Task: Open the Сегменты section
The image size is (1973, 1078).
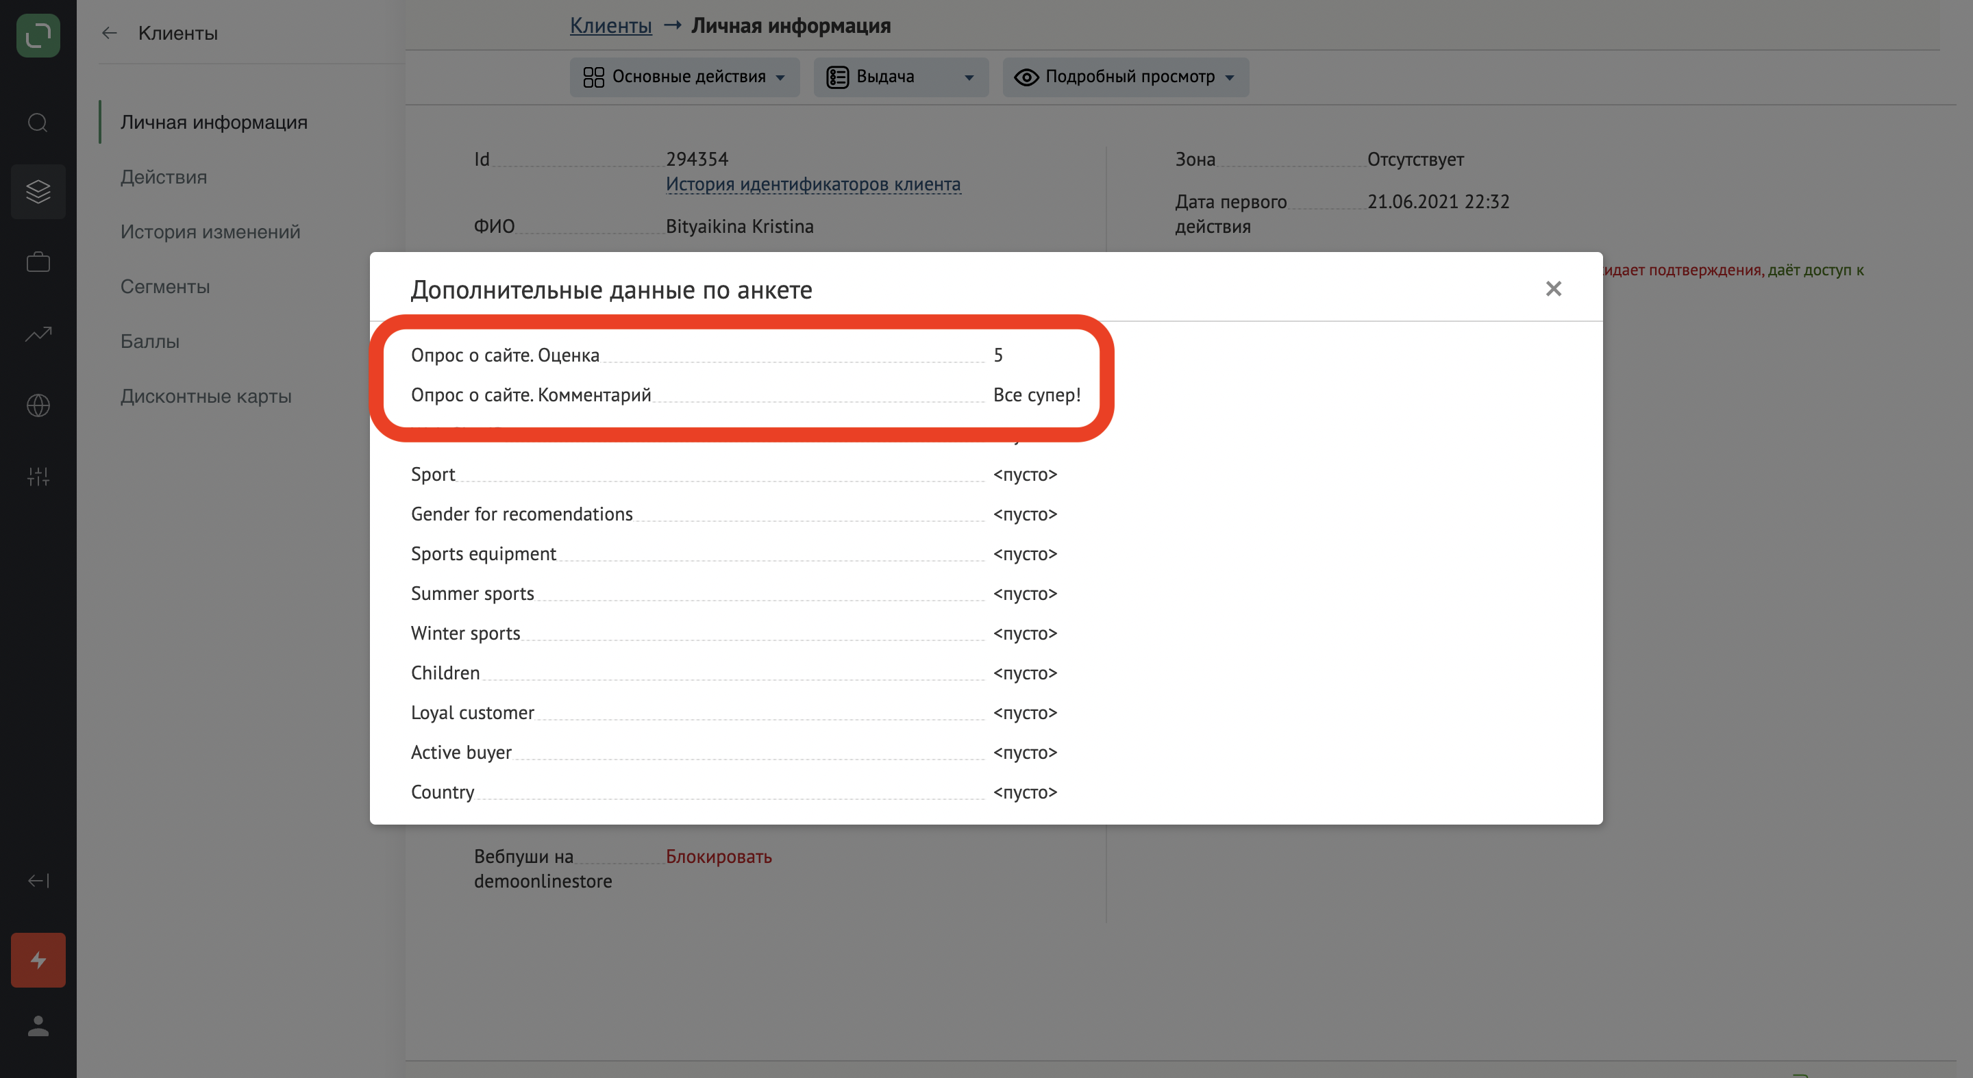Action: (x=164, y=286)
